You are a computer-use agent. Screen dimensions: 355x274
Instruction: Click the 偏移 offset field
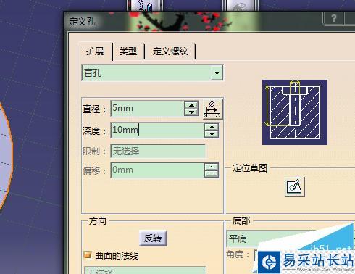click(x=157, y=170)
